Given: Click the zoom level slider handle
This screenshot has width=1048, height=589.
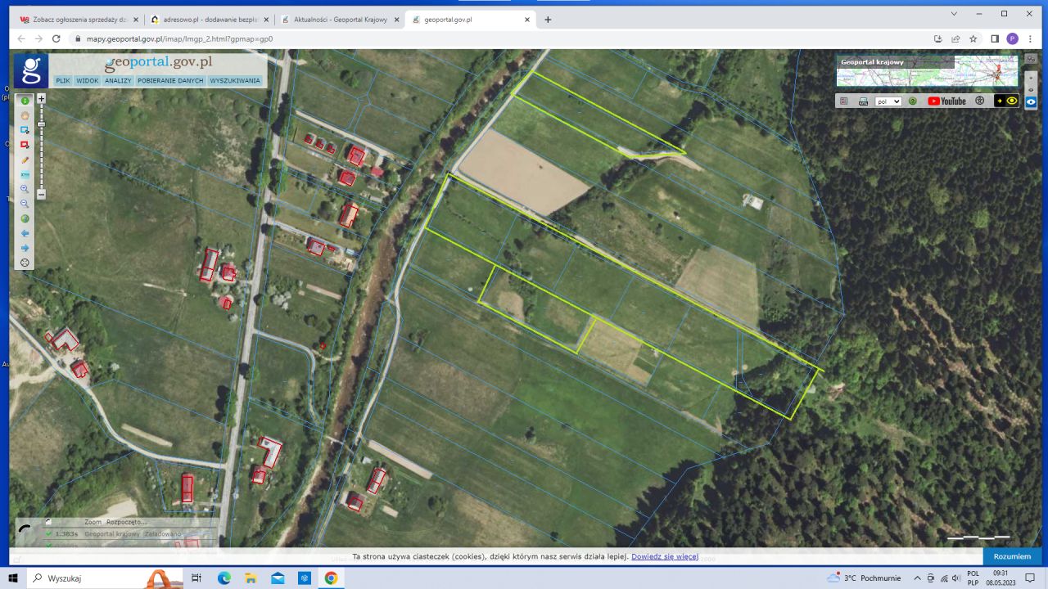Looking at the screenshot, I should 42,124.
